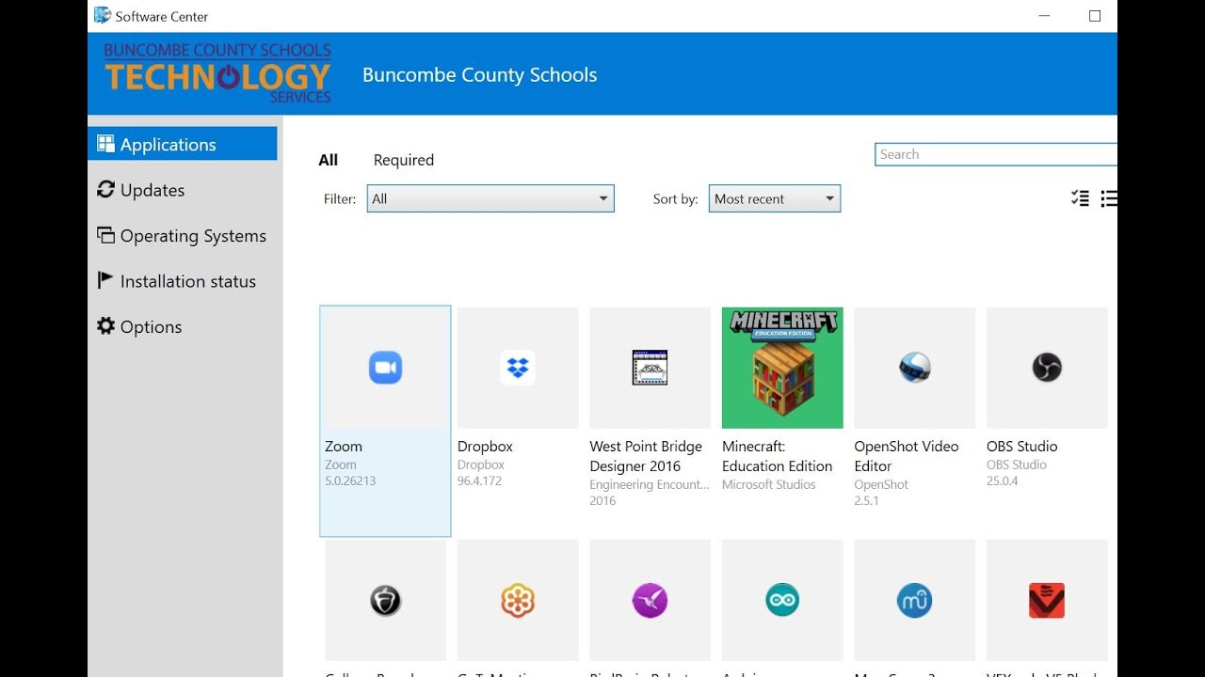
Task: Click the red VEXcode app icon
Action: [x=1047, y=600]
